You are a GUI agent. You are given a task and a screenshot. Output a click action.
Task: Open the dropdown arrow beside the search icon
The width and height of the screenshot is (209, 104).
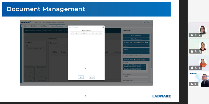point(146,22)
